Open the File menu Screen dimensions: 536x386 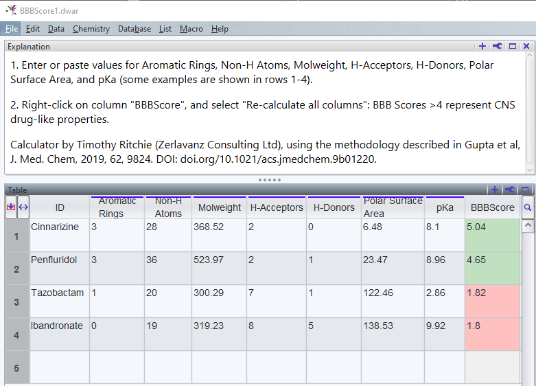tap(12, 29)
